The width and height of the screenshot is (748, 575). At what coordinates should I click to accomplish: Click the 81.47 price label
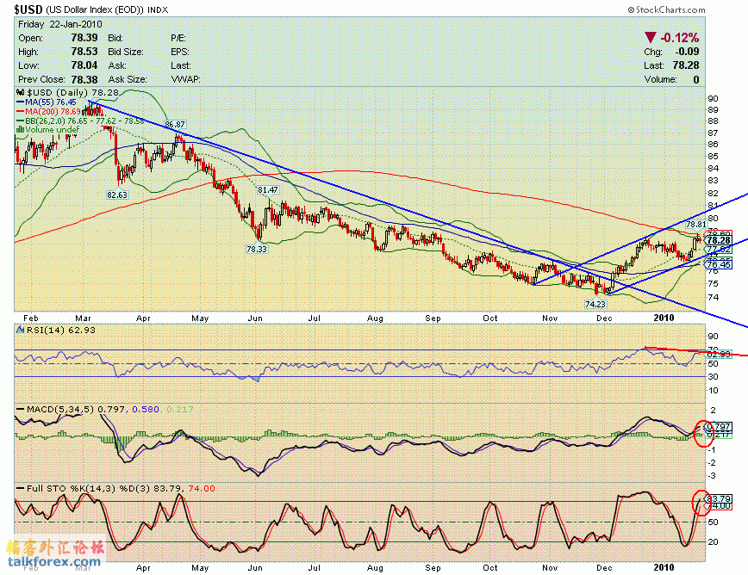point(268,189)
